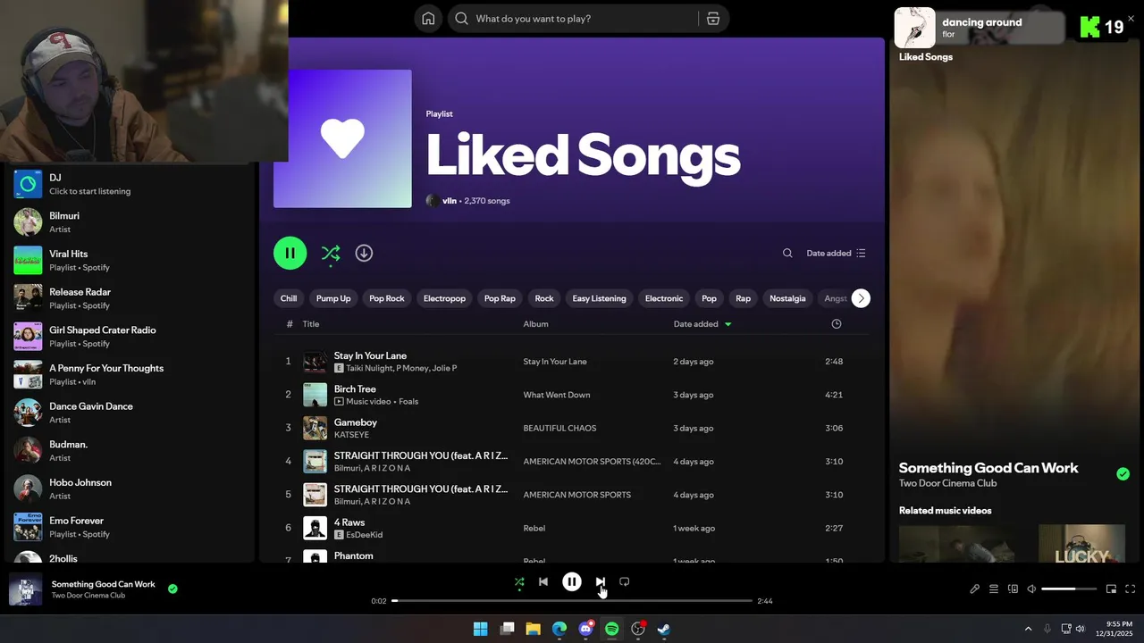1144x643 pixels.
Task: Open album link What Went Down
Action: click(557, 395)
